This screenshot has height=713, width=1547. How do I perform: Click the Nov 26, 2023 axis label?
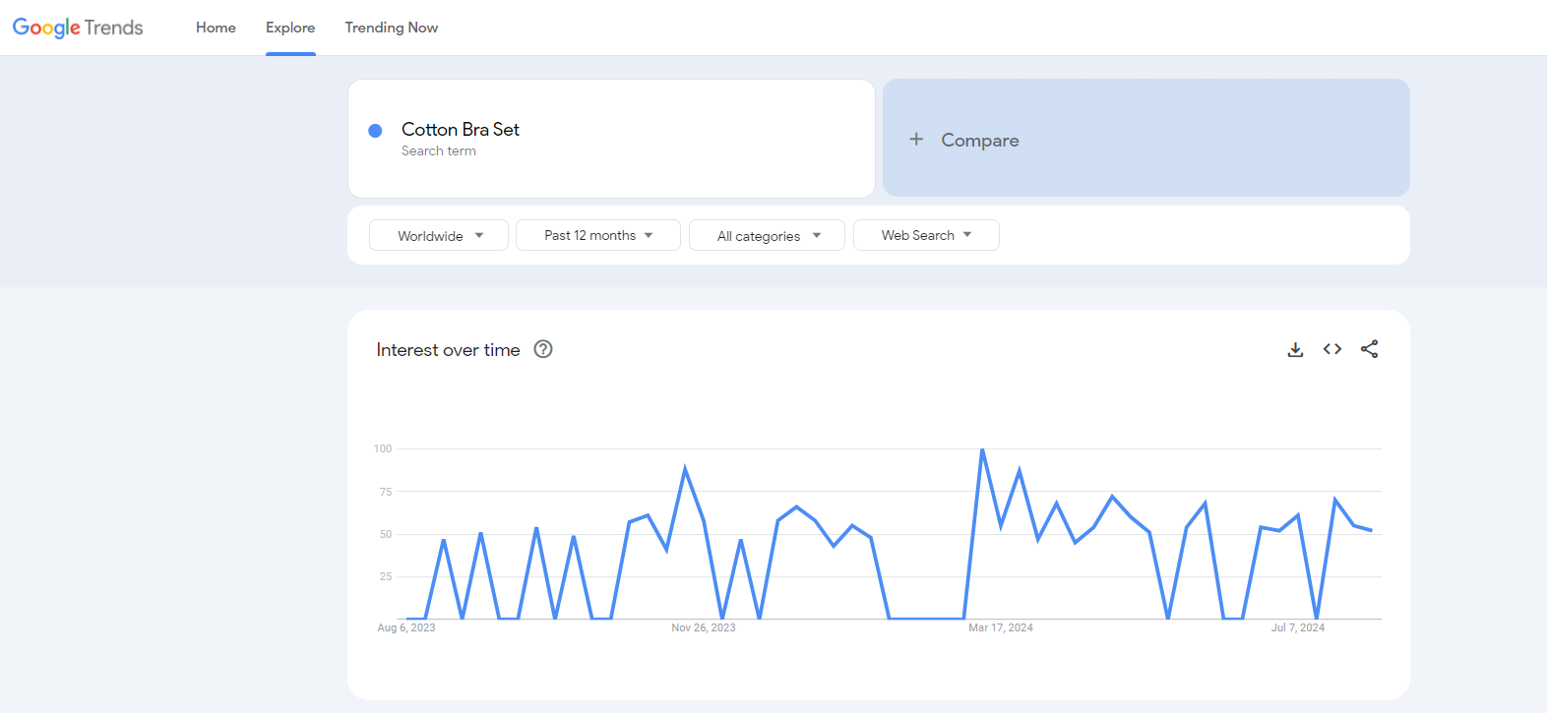tap(704, 627)
